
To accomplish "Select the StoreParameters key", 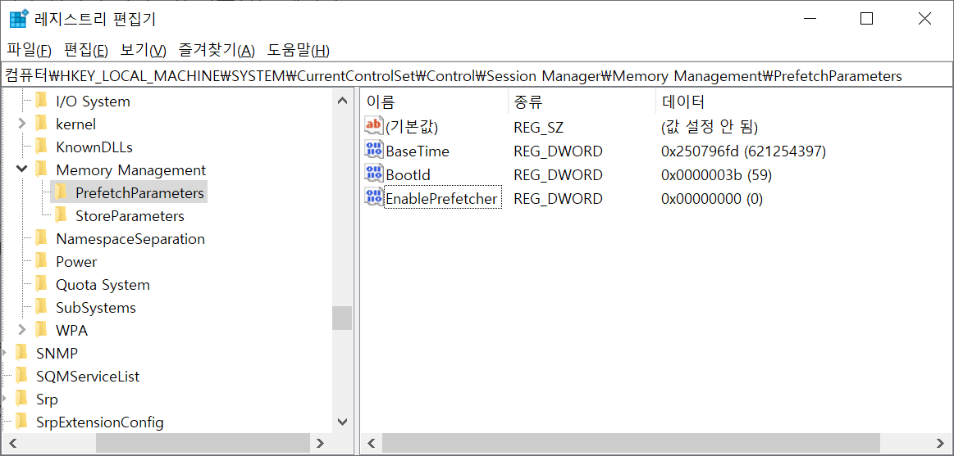I will pyautogui.click(x=130, y=216).
